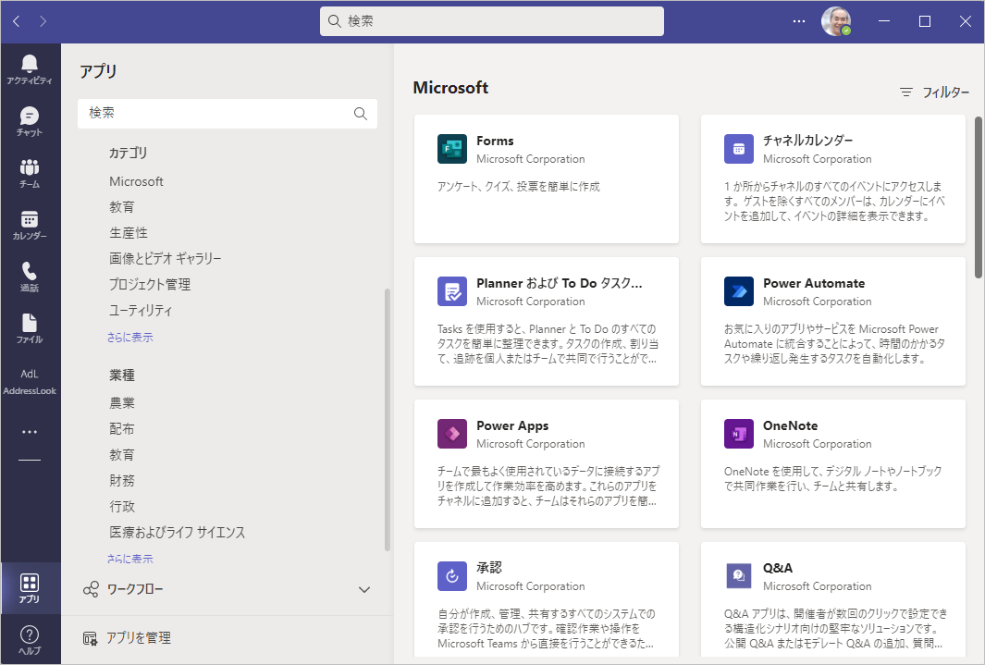
Task: Open the Forms app card
Action: tap(546, 178)
